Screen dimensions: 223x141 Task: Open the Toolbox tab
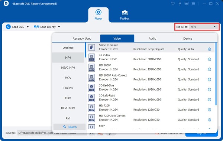click(125, 15)
